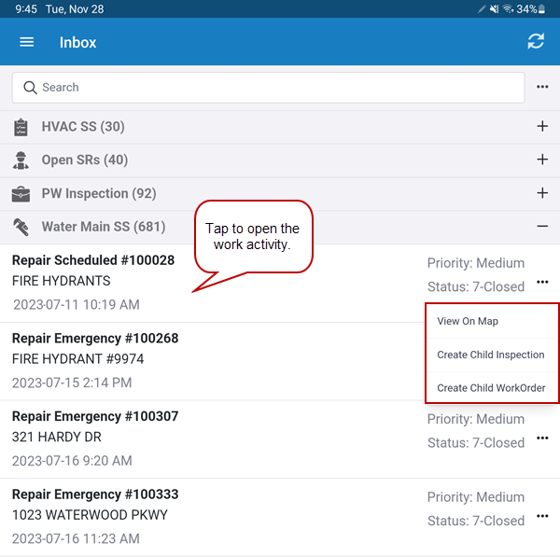Click the HVAC SS clipboard icon
The height and width of the screenshot is (557, 560).
[x=21, y=127]
